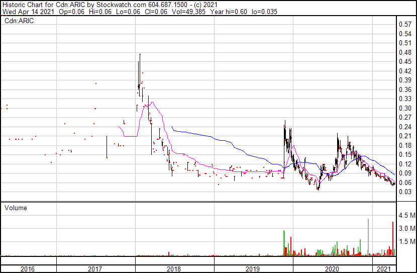Click the 2018 year label on the timeline
Viewport: 417px width, 273px height.
coord(174,268)
